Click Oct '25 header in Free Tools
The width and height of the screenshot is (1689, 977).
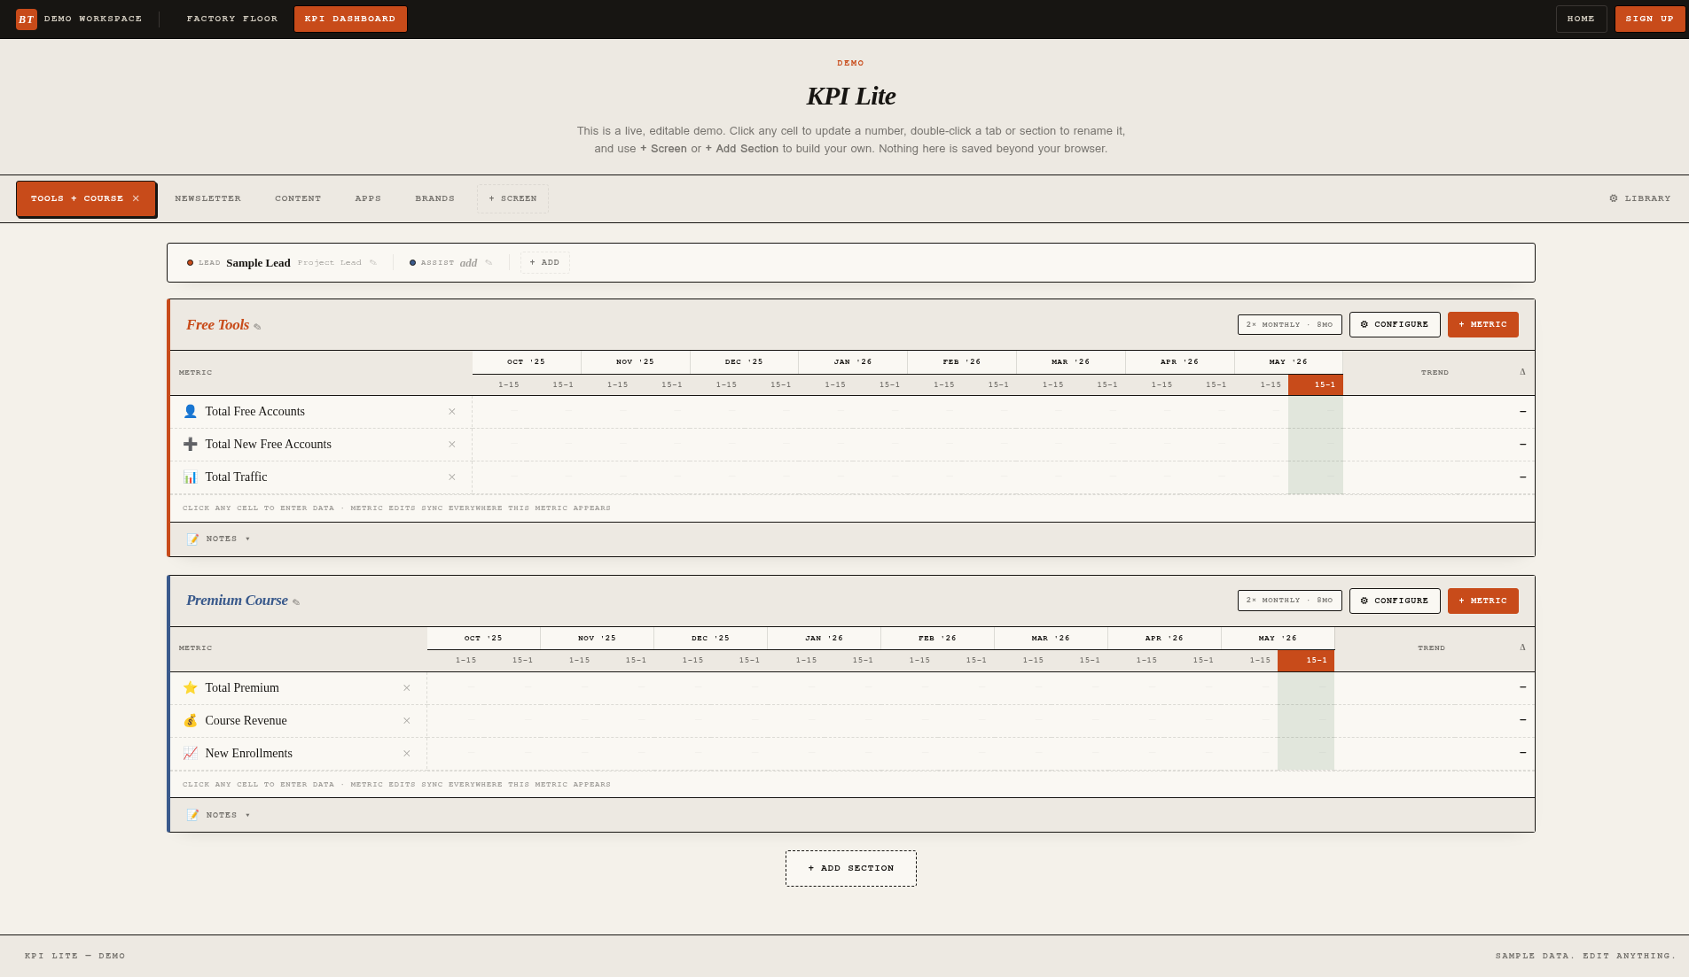(527, 361)
